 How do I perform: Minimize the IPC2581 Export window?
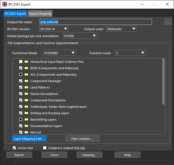click(142, 4)
